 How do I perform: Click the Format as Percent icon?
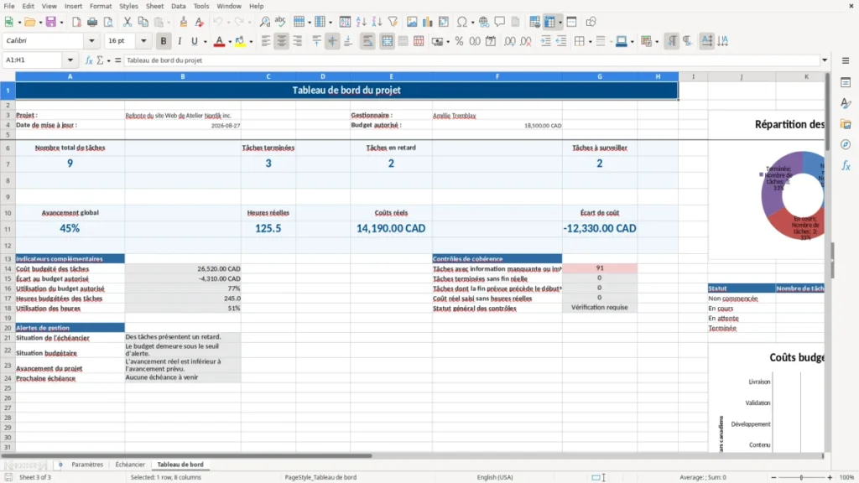pyautogui.click(x=459, y=41)
